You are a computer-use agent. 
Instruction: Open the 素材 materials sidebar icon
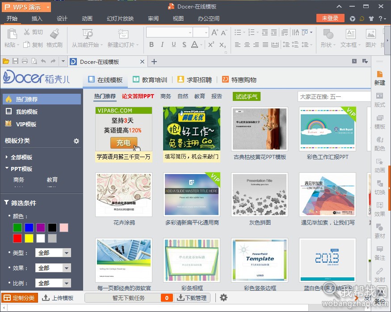(379, 227)
